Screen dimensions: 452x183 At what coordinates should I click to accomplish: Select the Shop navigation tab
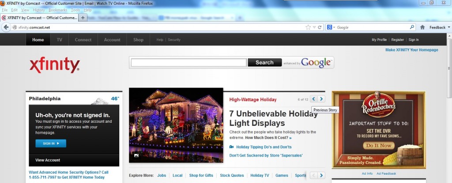(138, 40)
